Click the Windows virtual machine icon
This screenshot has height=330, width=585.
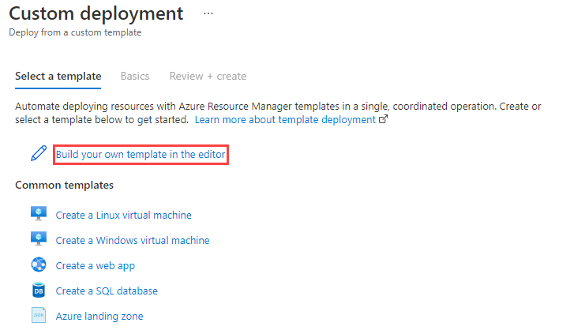(39, 239)
